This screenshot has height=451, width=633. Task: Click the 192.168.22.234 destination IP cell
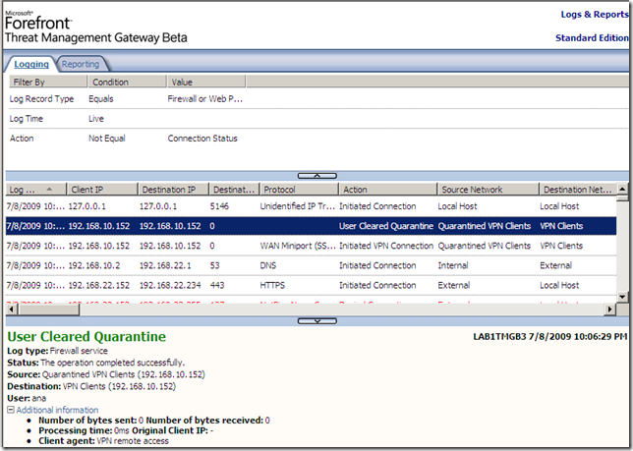[x=170, y=285]
